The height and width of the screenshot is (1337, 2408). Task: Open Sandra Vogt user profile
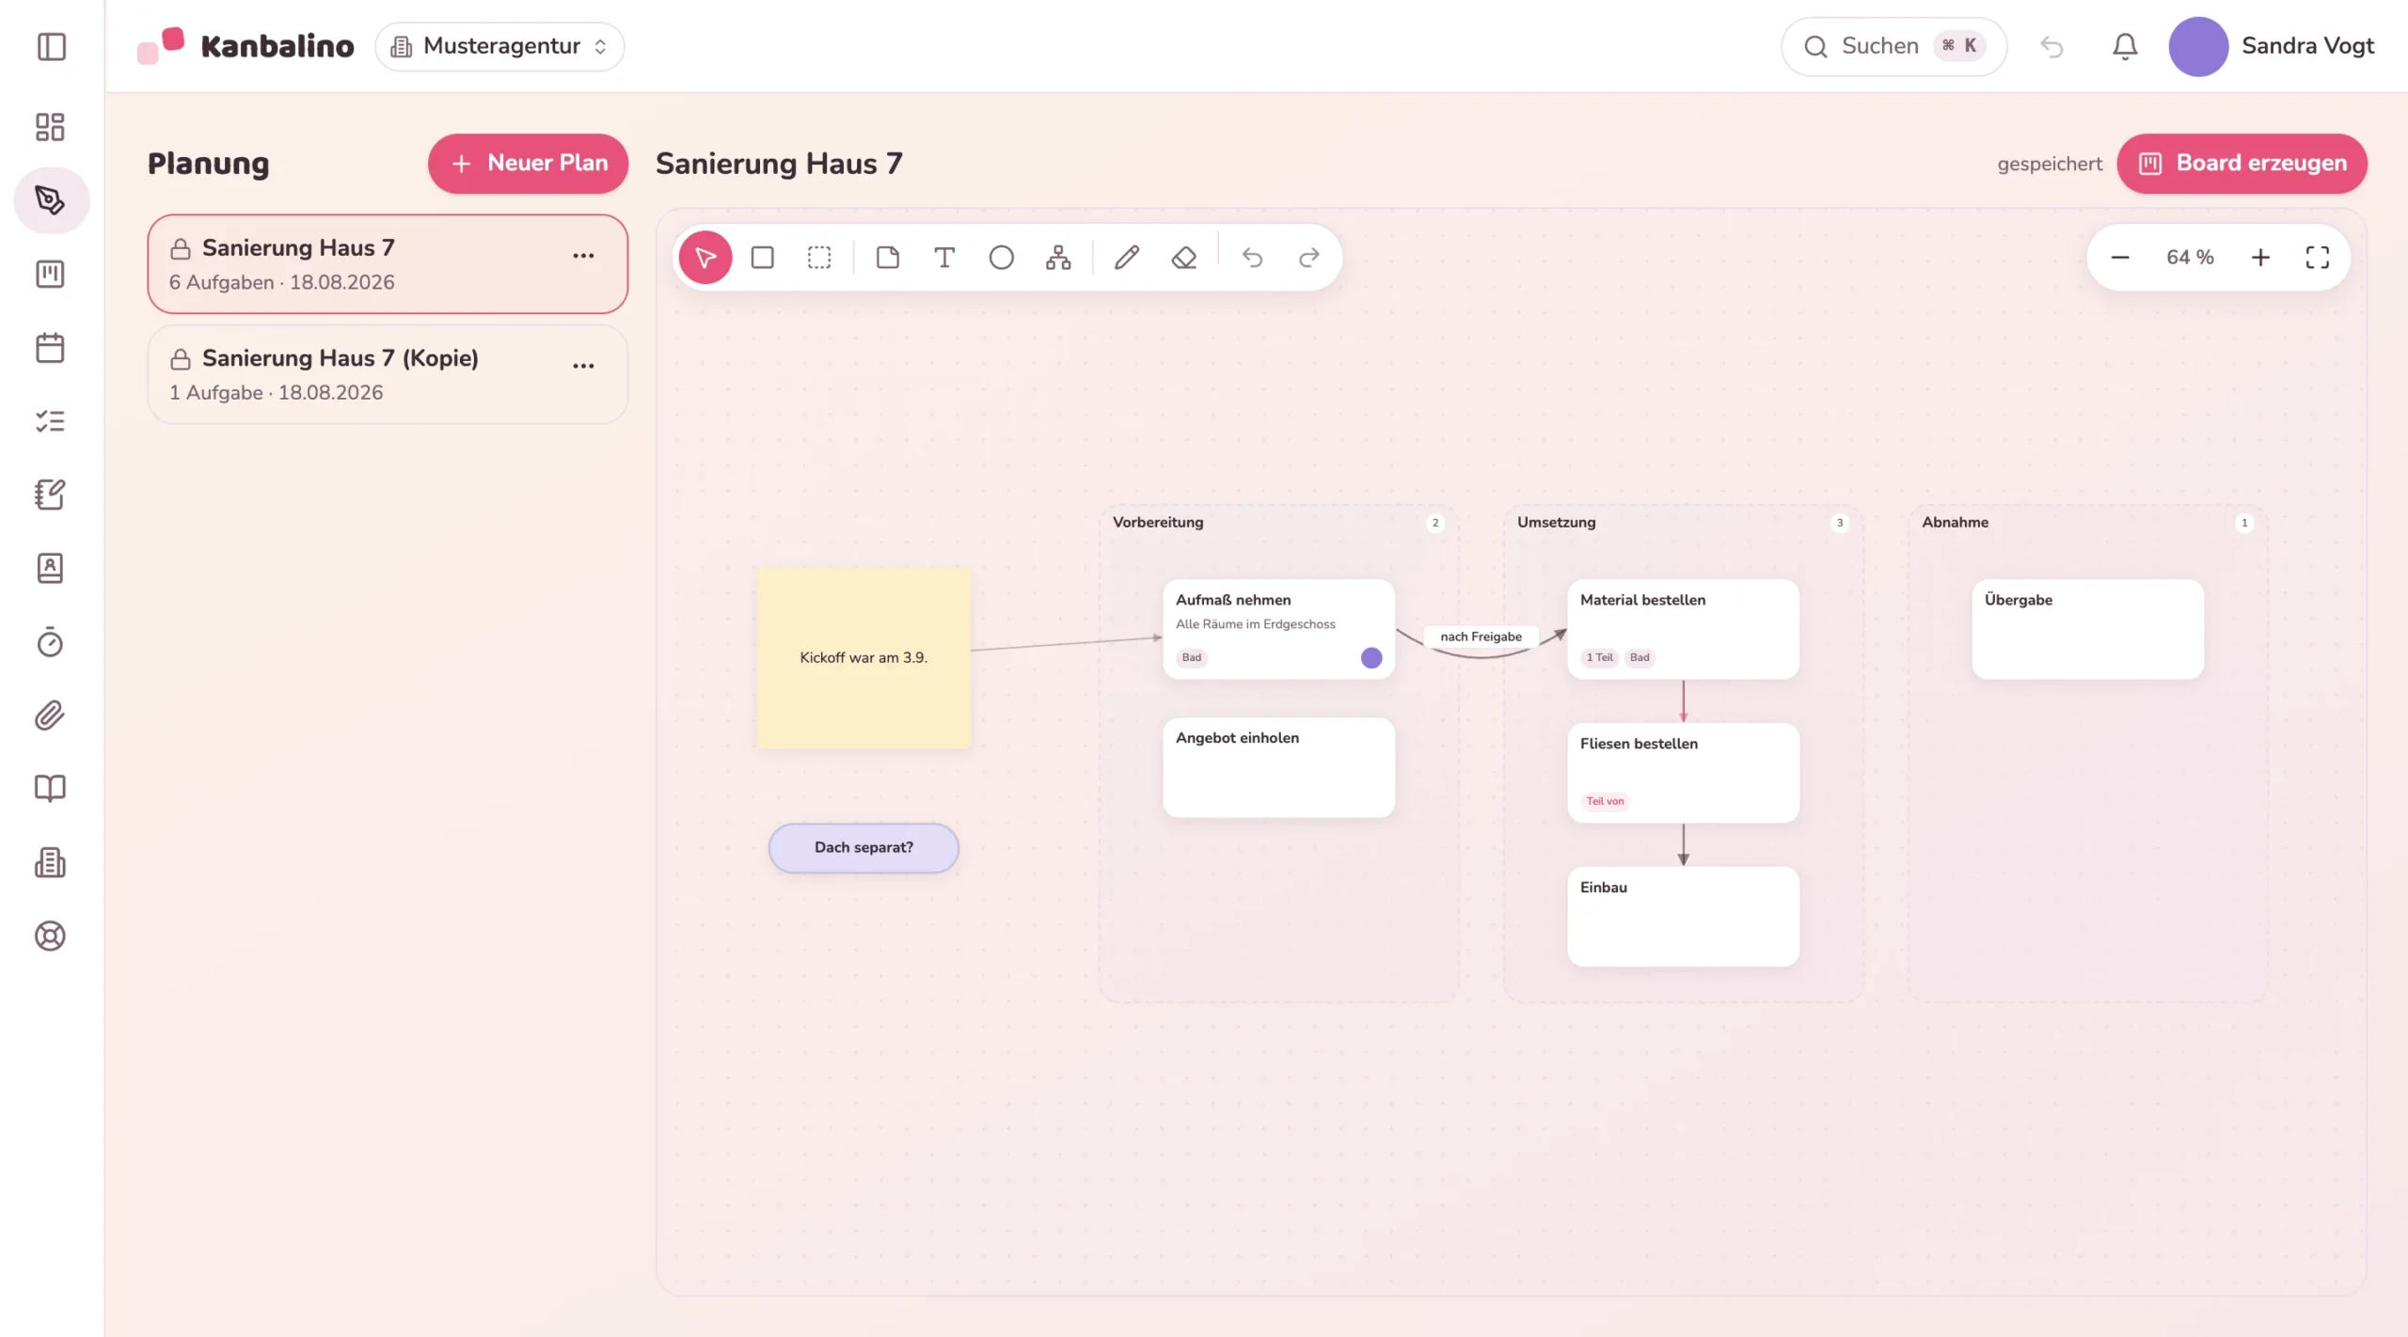click(2271, 46)
